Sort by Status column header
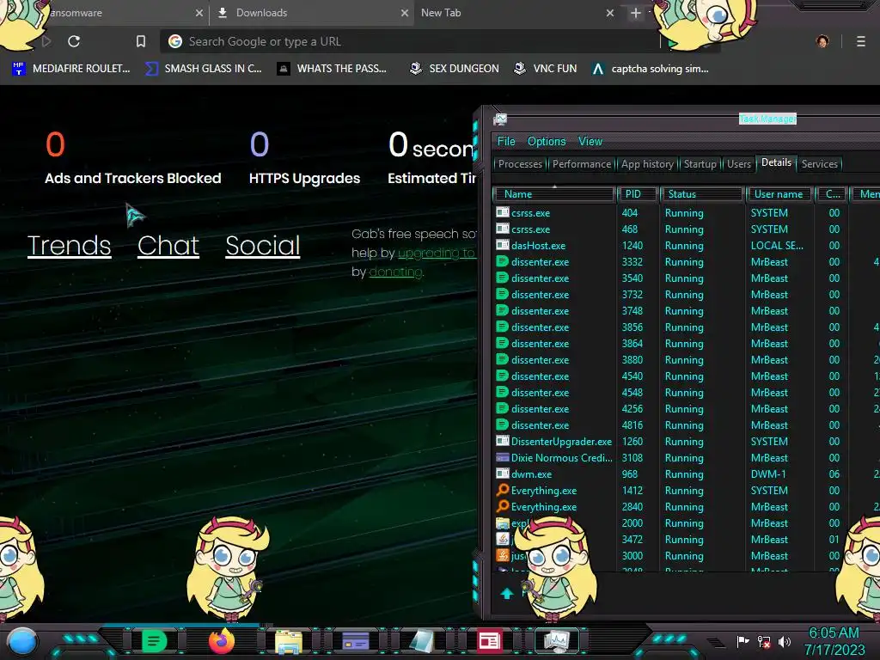 (701, 194)
